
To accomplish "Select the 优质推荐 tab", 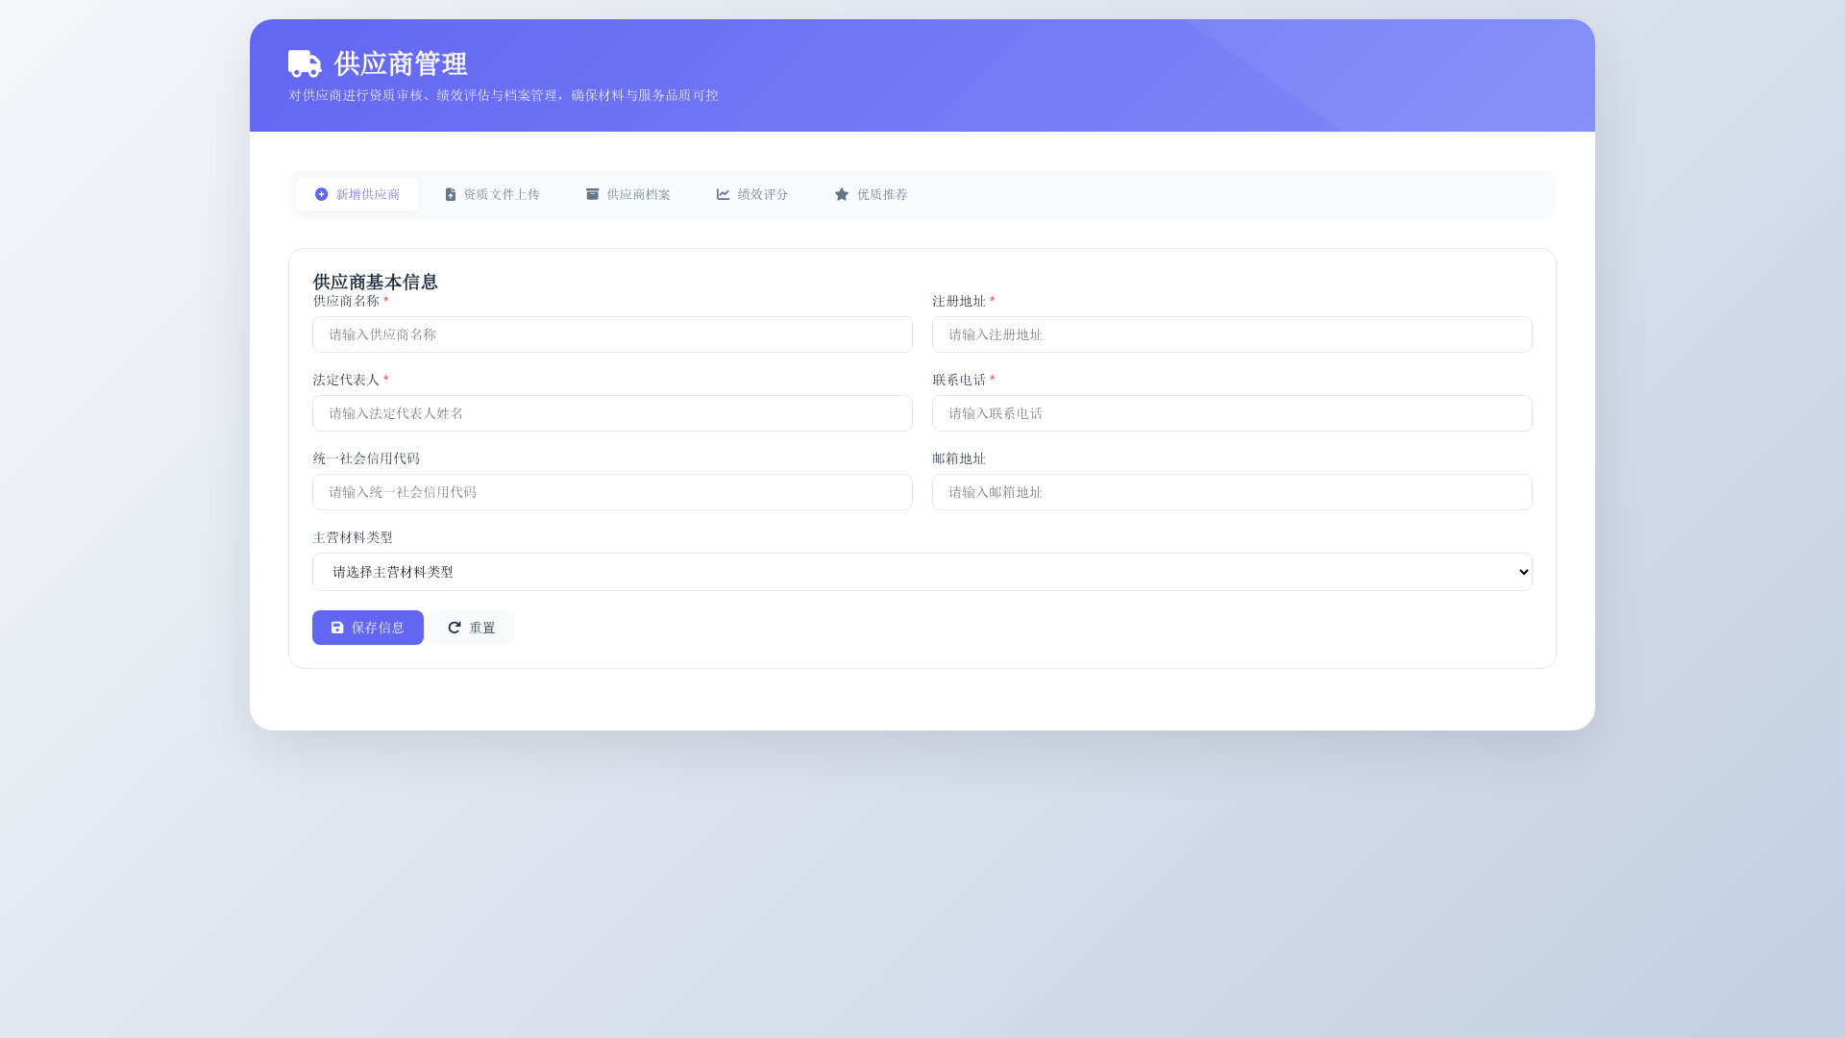I will click(x=870, y=194).
